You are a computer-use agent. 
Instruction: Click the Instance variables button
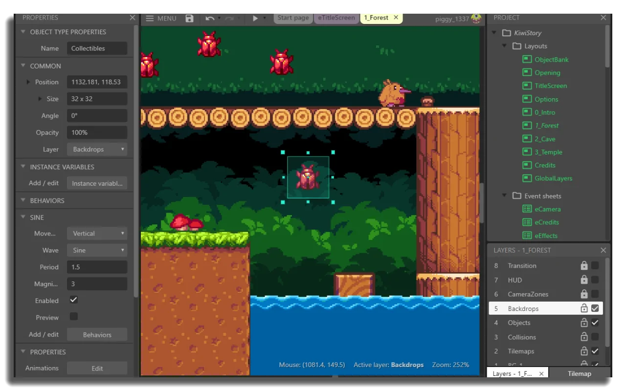point(96,183)
